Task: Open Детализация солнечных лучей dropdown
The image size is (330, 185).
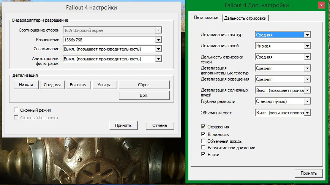Action: tap(283, 90)
